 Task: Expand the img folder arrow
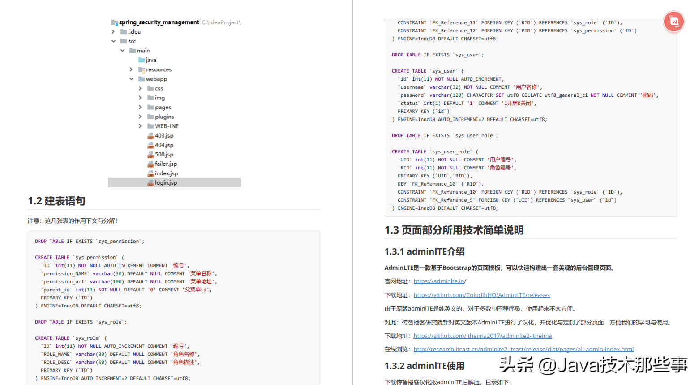tap(140, 98)
